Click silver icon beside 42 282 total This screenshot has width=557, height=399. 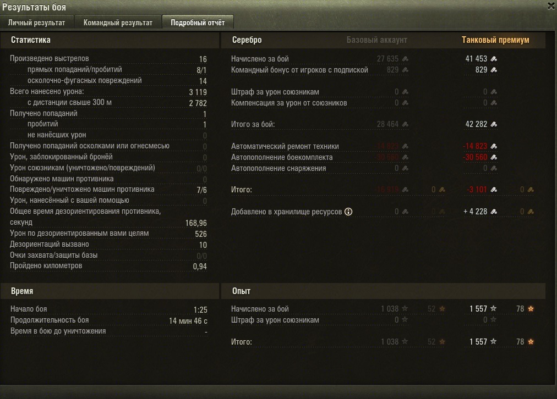click(x=494, y=125)
